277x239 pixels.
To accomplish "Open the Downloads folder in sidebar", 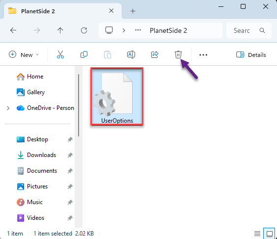I will click(42, 155).
